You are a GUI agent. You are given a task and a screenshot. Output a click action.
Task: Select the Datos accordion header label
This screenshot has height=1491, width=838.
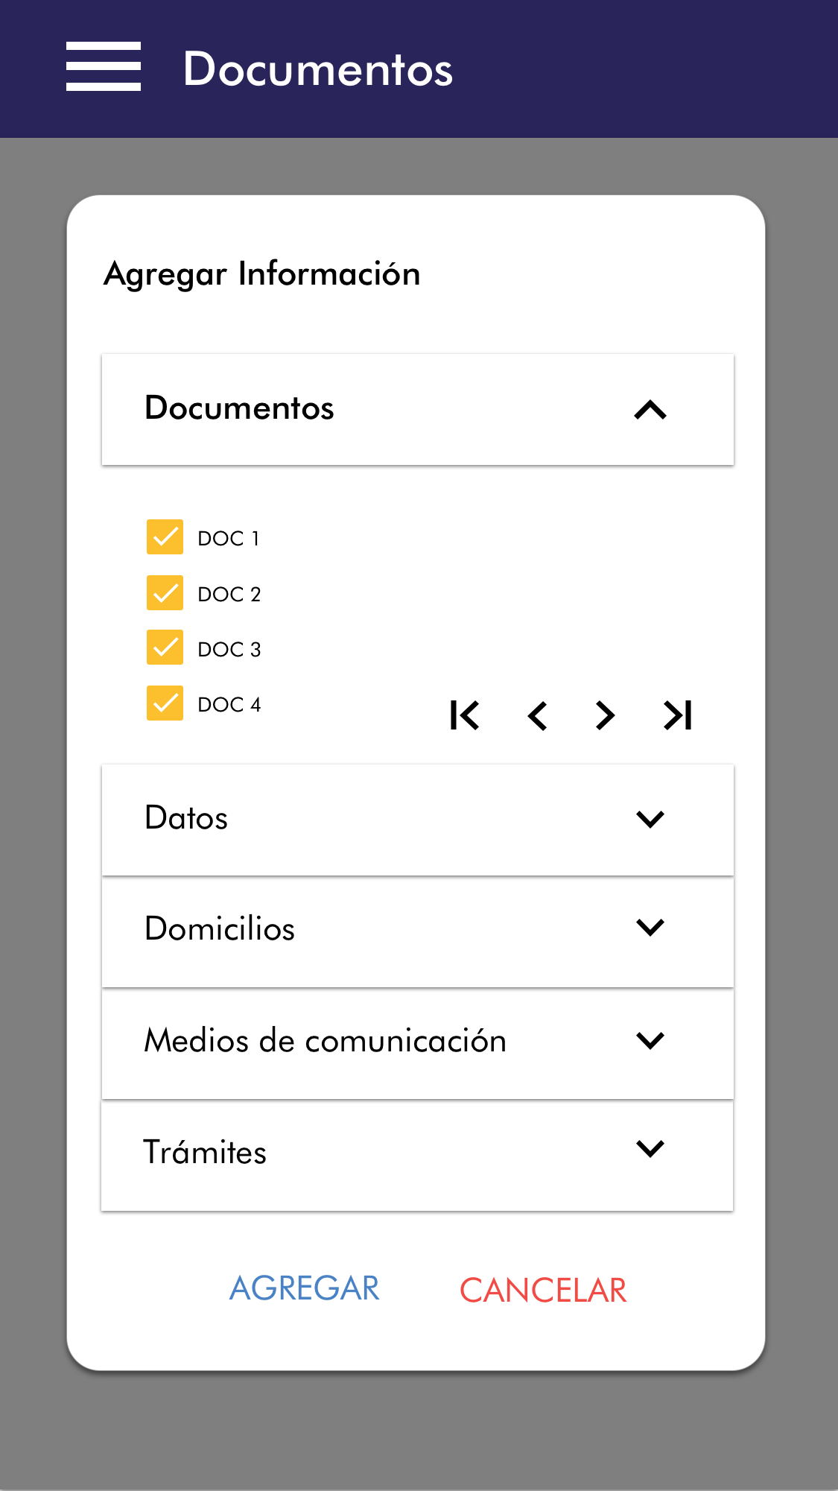coord(186,818)
